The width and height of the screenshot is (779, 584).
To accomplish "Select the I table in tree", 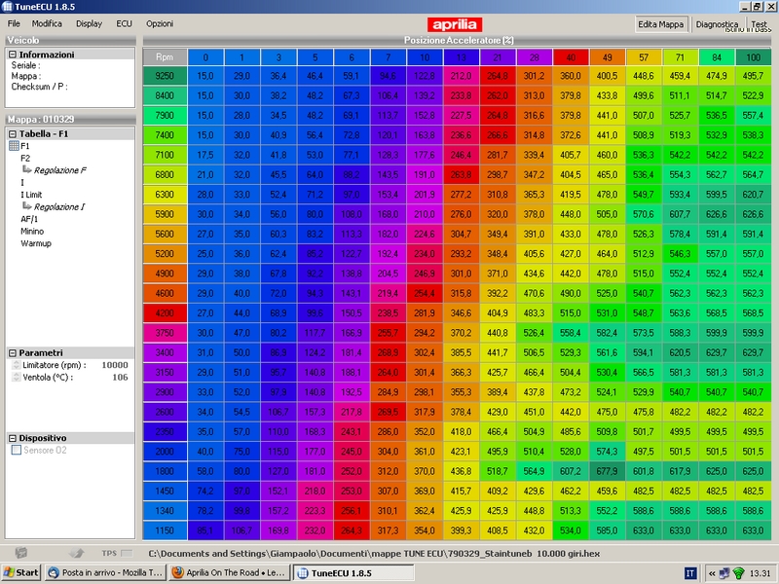I will (x=21, y=182).
